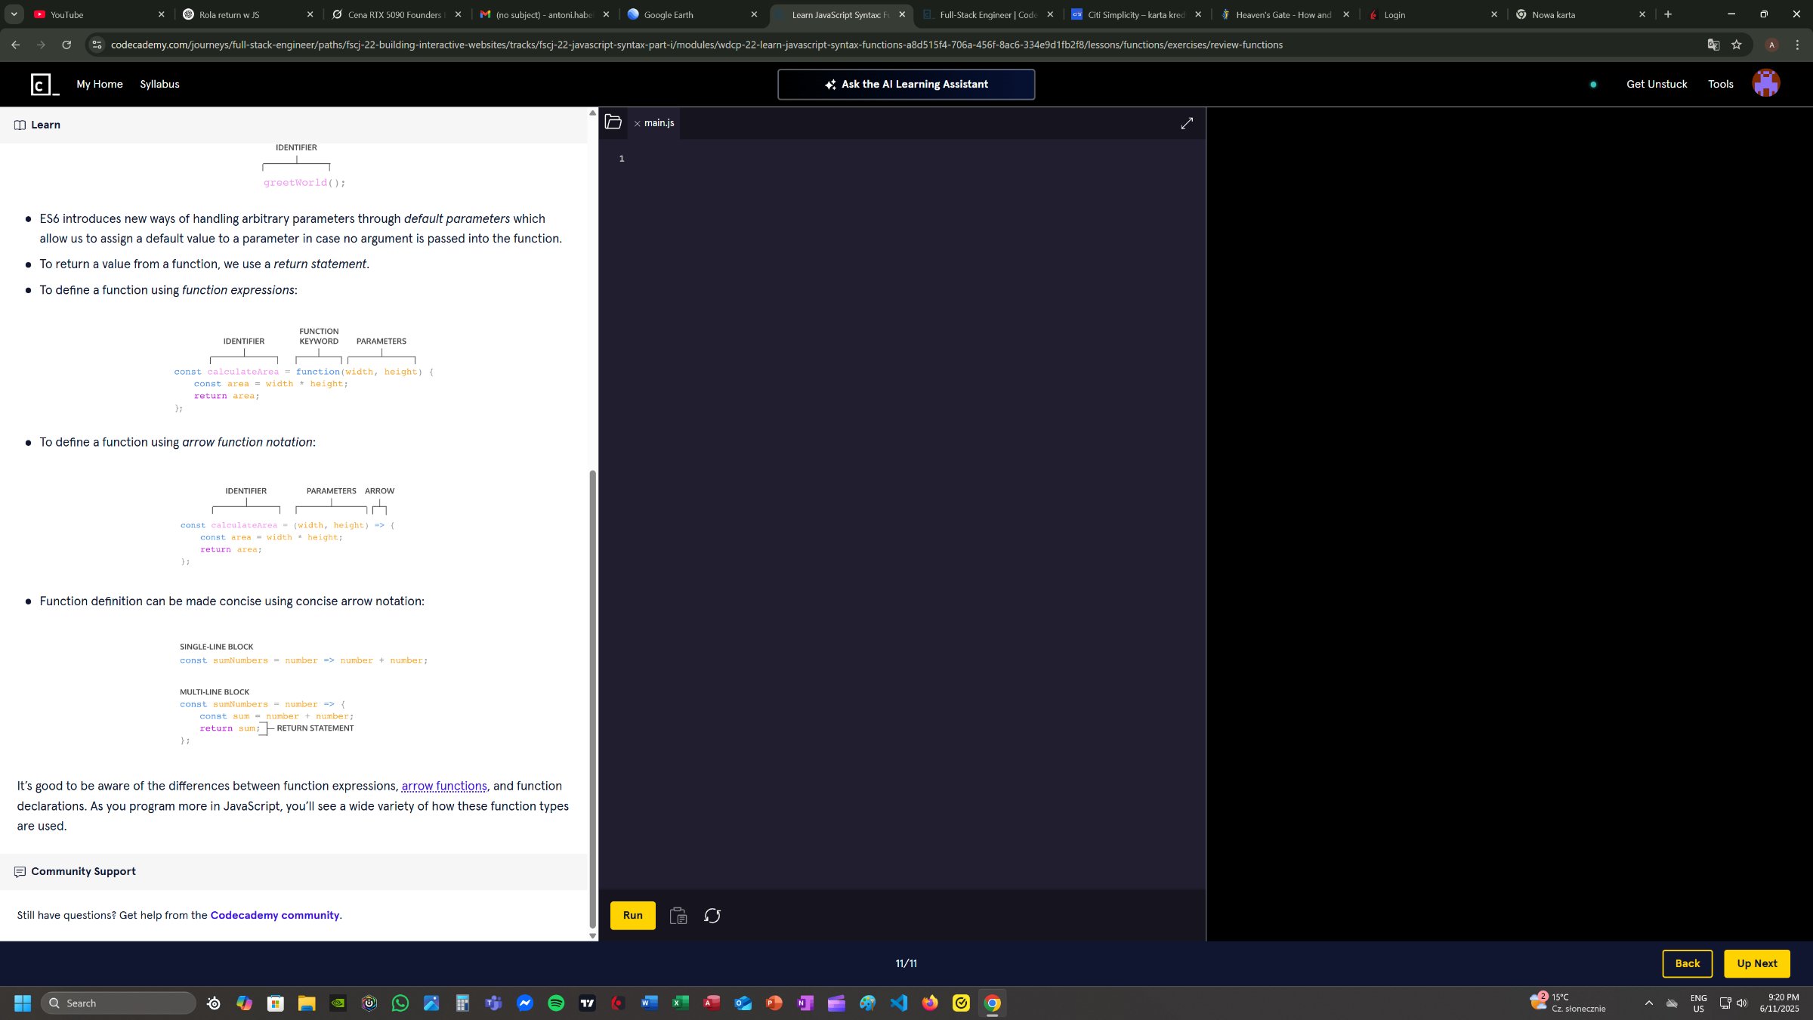Open the file explorer folder icon in editor
1813x1020 pixels.
click(613, 122)
